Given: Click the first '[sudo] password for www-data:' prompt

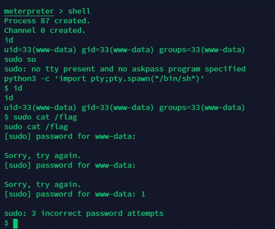Looking at the screenshot, I should [70, 136].
